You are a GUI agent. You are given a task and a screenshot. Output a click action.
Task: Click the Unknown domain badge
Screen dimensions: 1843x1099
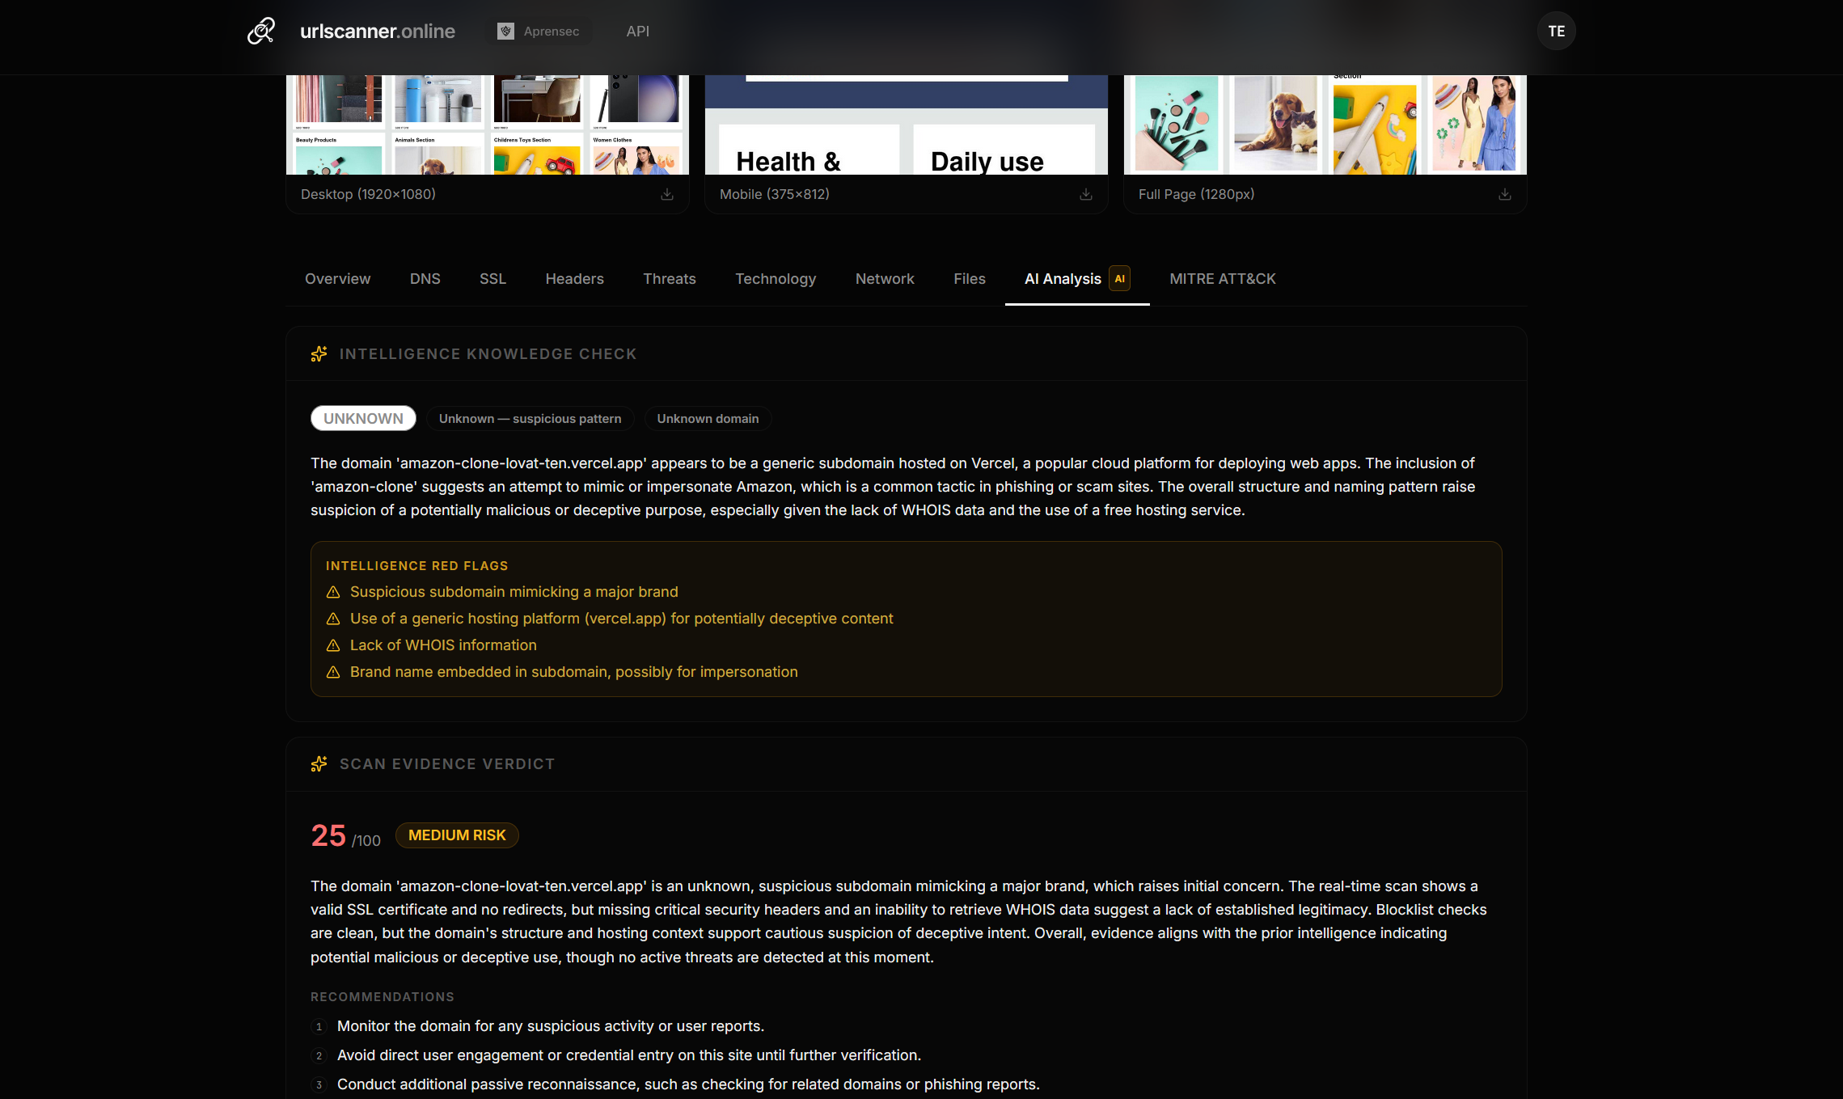(708, 418)
